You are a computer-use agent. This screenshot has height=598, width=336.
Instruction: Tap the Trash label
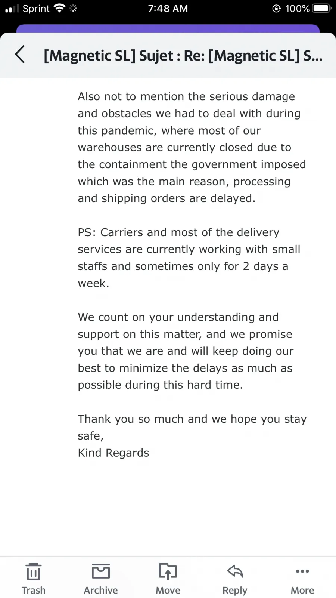point(34,590)
